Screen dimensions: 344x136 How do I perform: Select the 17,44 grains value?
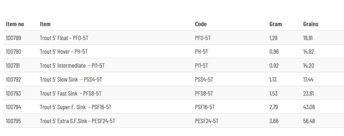[308, 79]
